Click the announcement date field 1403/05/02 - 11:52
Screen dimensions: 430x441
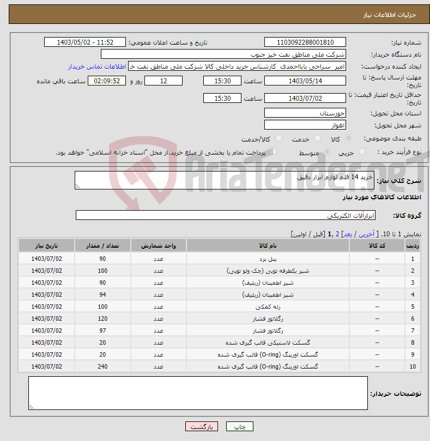85,42
